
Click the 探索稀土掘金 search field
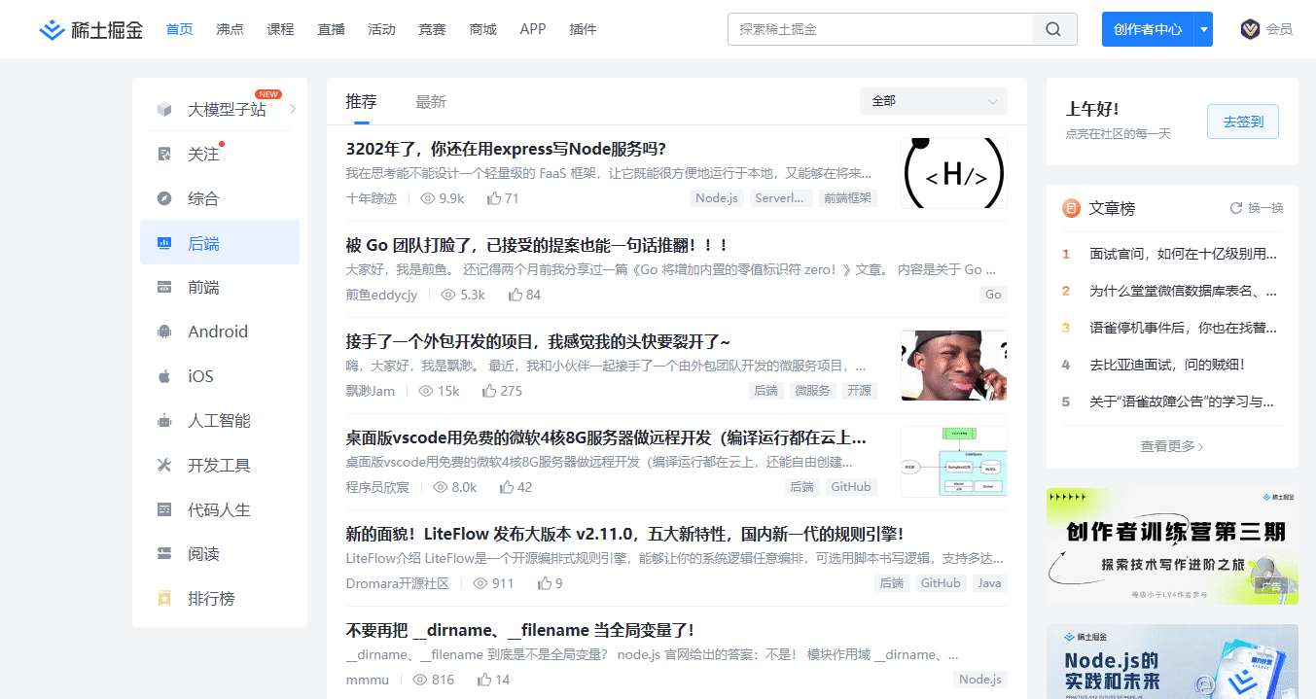(x=879, y=29)
